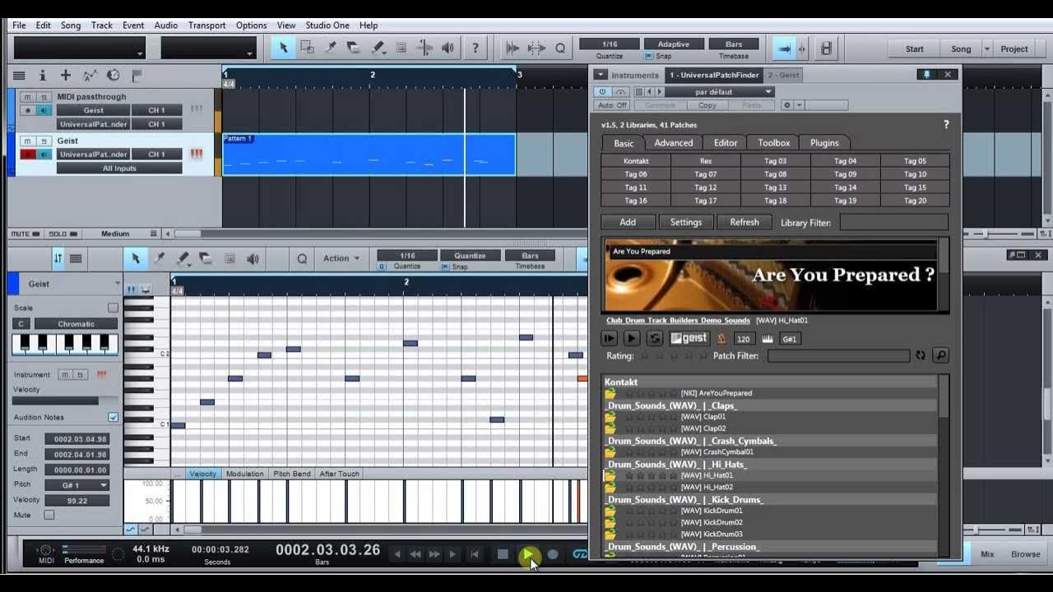The height and width of the screenshot is (592, 1053).
Task: Open the Instruments dropdown arrow in plugin window
Action: 601,75
